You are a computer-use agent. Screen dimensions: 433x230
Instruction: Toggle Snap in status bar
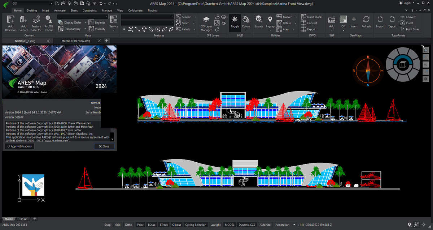point(108,225)
